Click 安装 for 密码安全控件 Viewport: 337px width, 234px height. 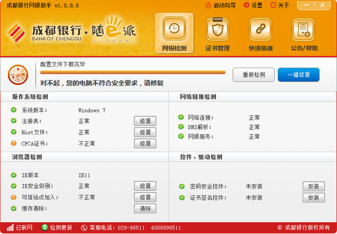[313, 186]
